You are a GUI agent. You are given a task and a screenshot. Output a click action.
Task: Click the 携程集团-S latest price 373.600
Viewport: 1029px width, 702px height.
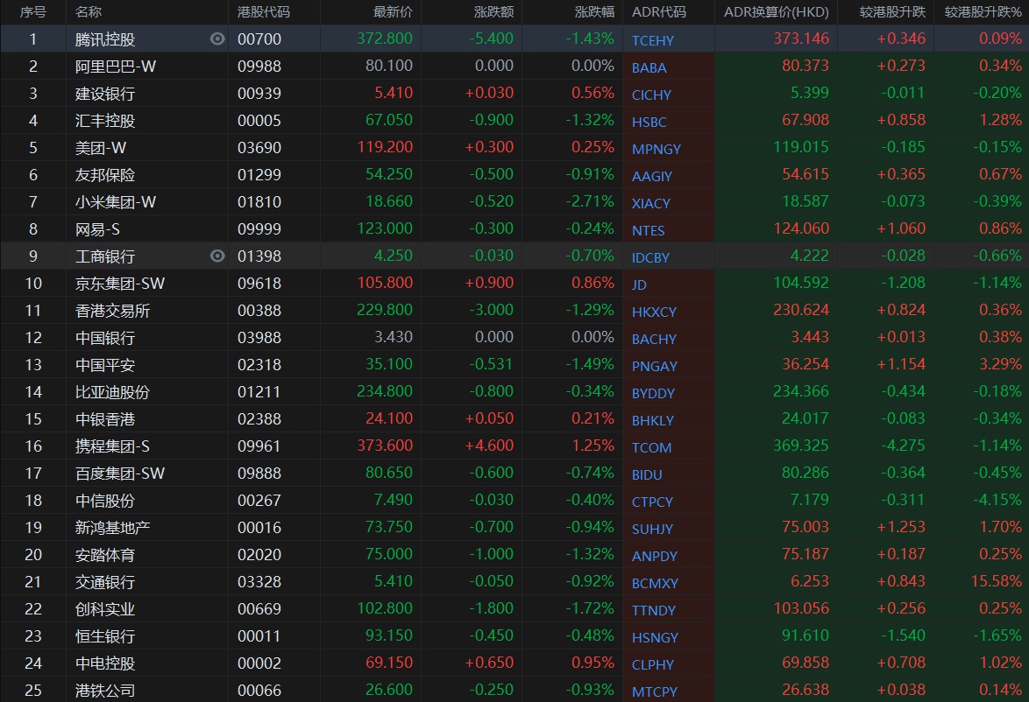tap(385, 446)
